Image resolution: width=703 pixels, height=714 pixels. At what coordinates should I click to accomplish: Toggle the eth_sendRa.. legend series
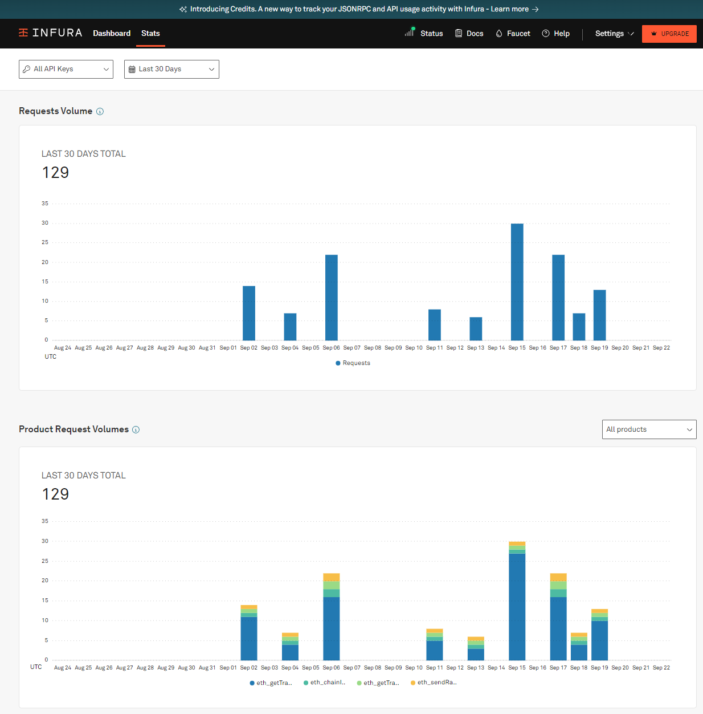pyautogui.click(x=434, y=683)
